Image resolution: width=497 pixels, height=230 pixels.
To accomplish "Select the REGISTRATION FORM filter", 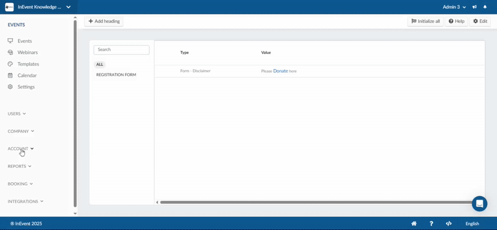I will pos(116,75).
